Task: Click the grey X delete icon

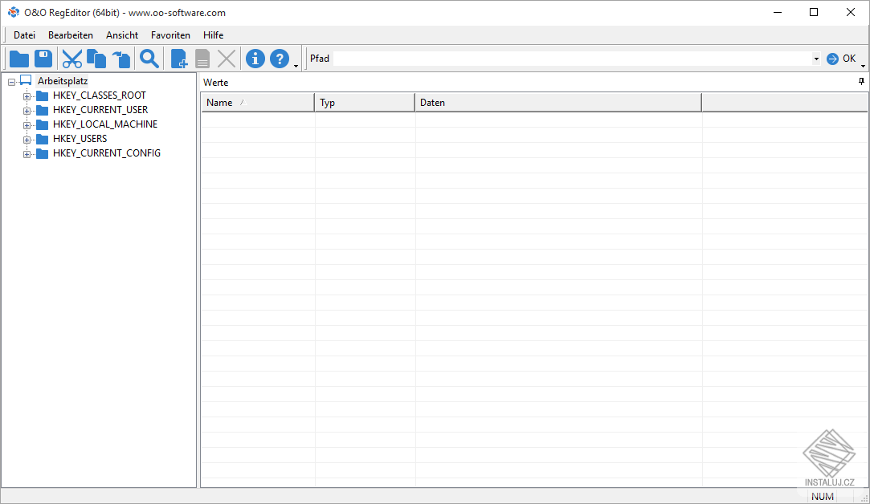Action: (227, 59)
